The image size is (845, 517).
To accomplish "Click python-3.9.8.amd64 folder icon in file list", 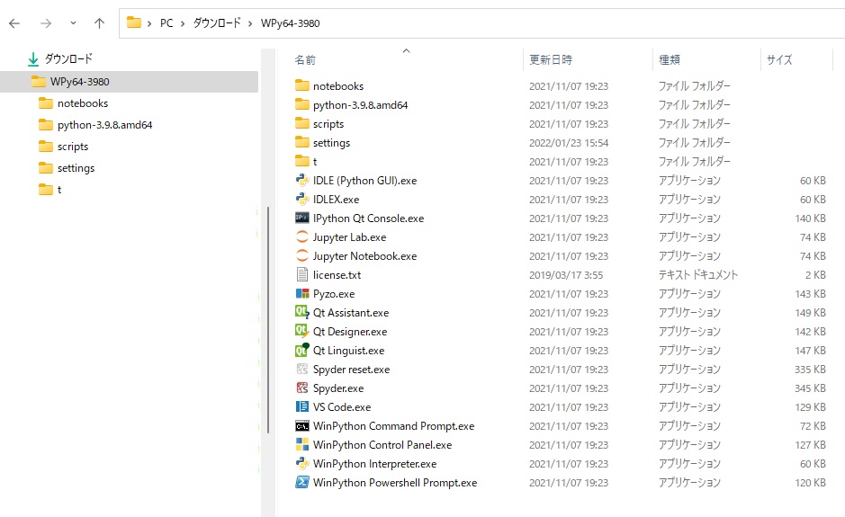I will pos(302,104).
